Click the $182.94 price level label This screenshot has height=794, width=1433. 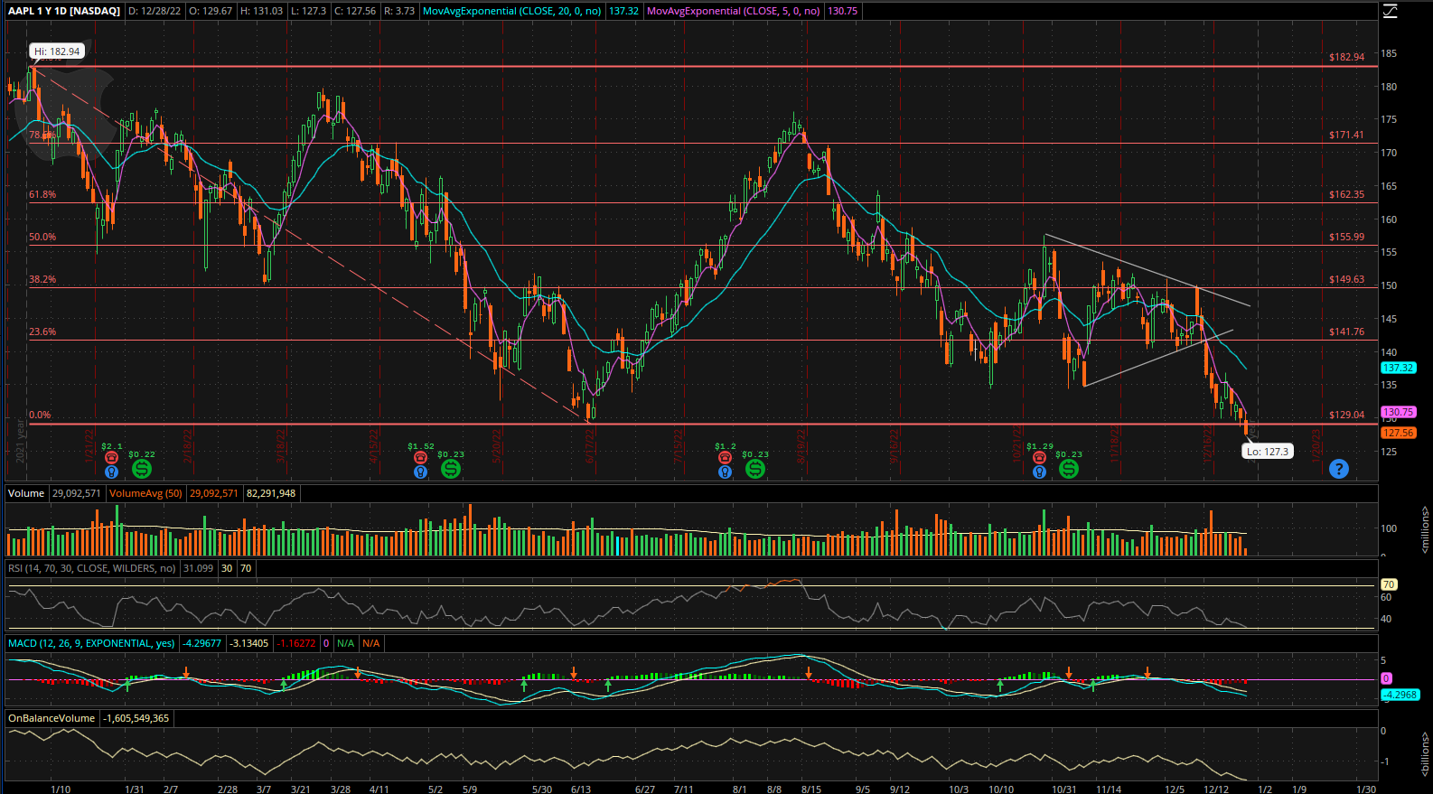coord(1346,57)
